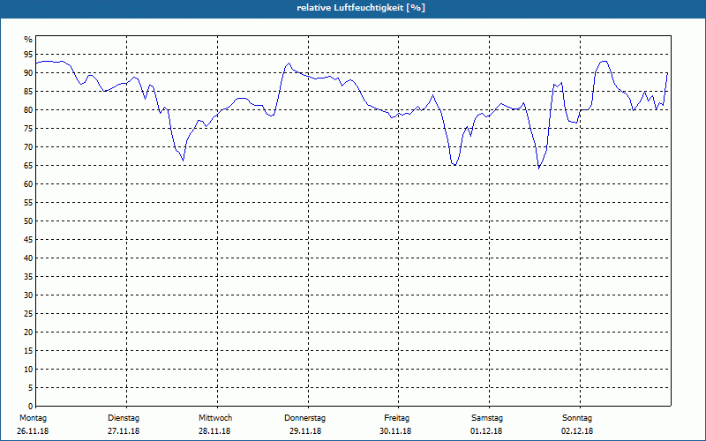Click the 60 y-axis value

(x=28, y=184)
